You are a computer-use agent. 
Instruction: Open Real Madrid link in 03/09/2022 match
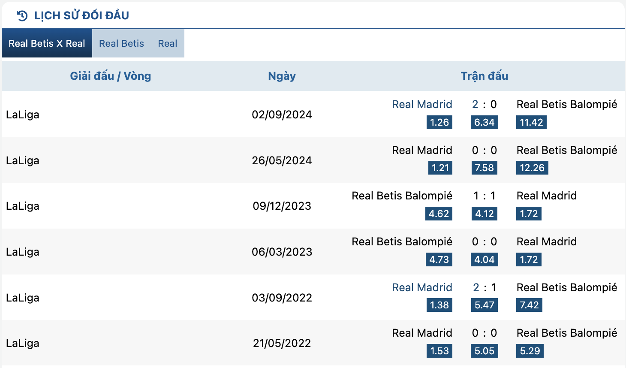[x=422, y=287]
